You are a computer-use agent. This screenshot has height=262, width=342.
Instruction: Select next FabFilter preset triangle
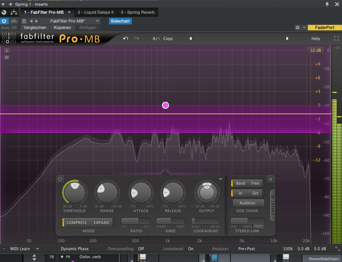287,38
